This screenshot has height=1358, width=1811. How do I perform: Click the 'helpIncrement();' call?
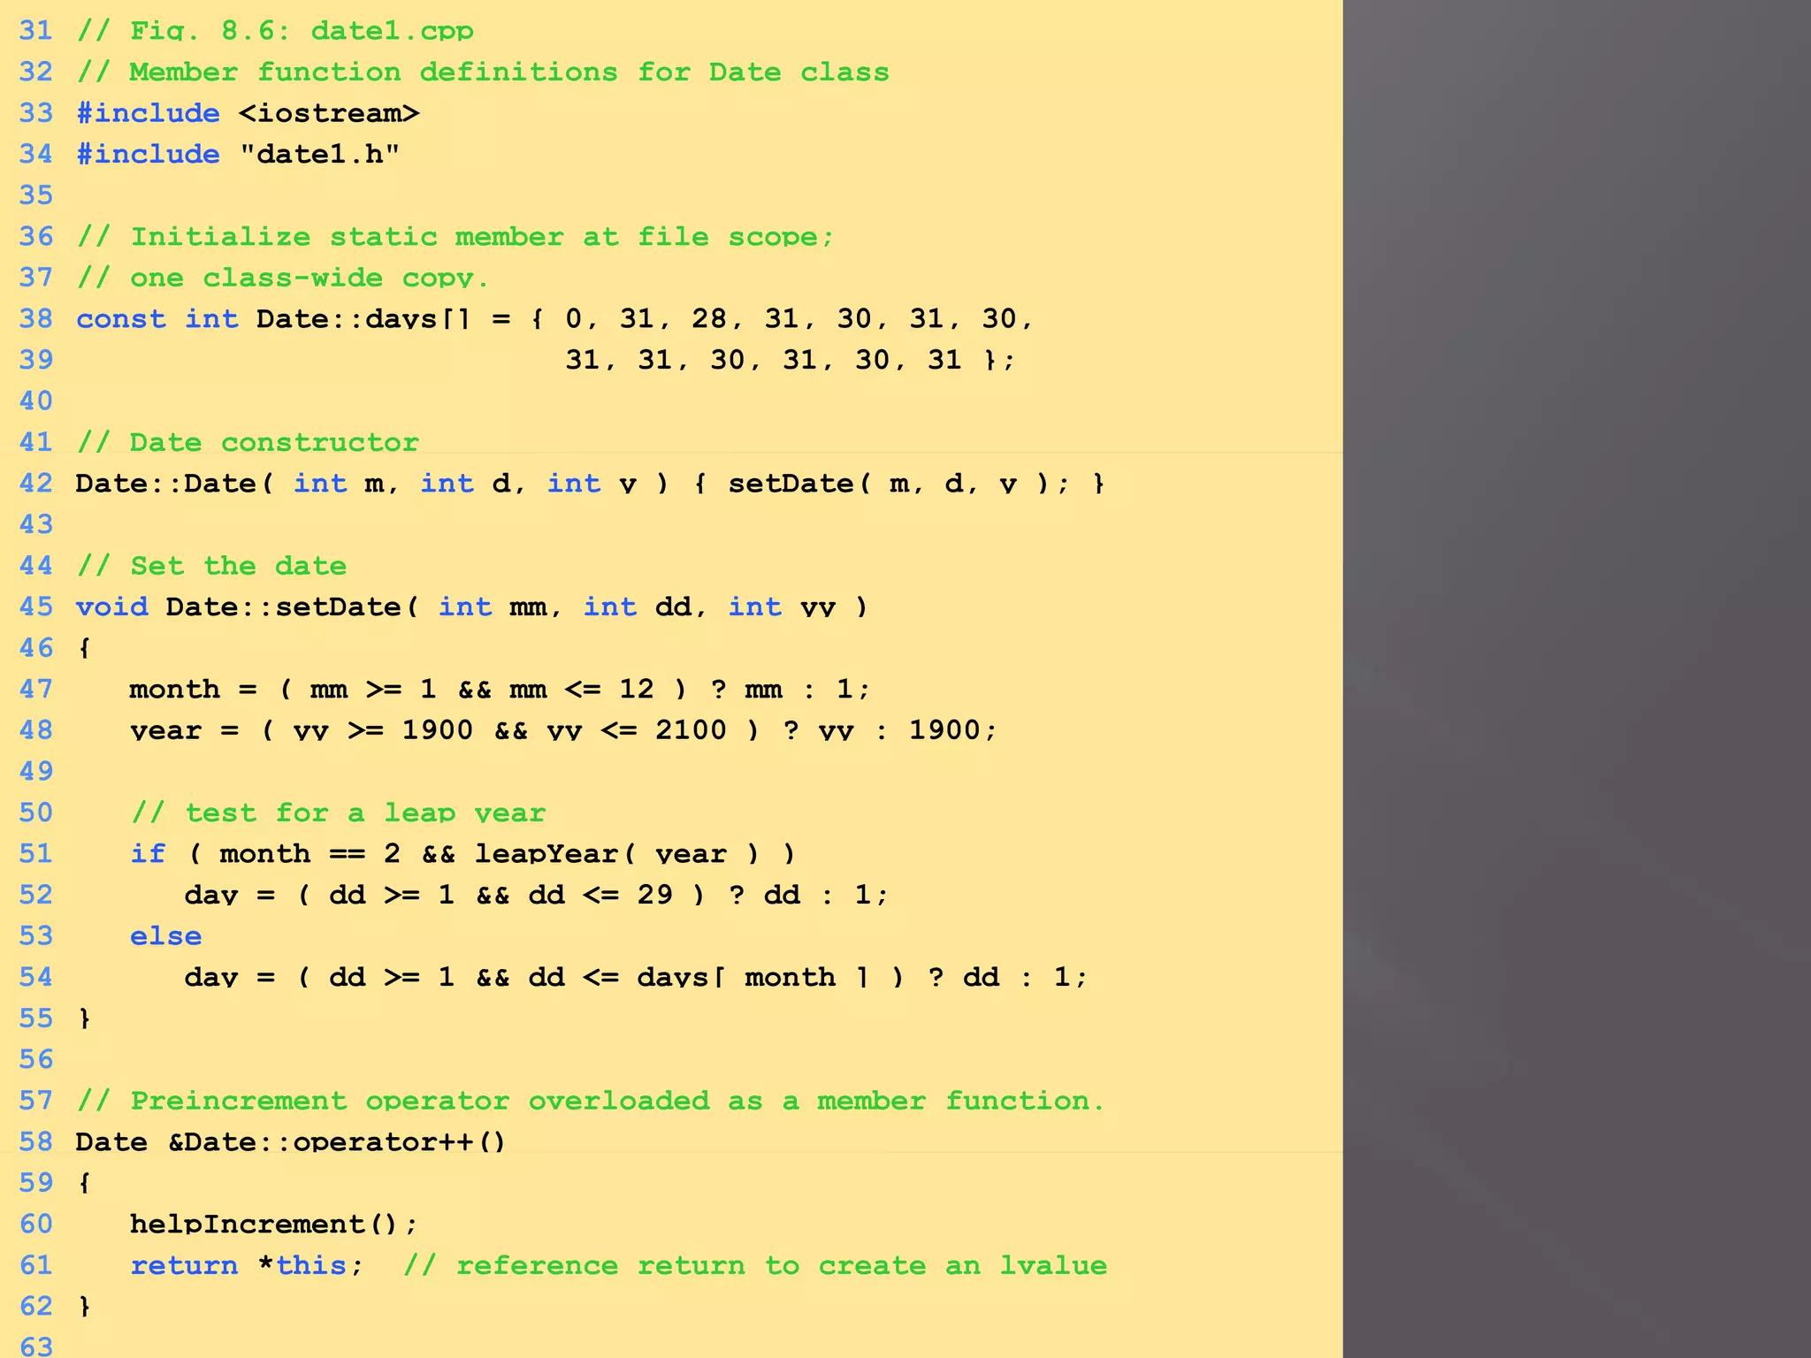pyautogui.click(x=274, y=1224)
